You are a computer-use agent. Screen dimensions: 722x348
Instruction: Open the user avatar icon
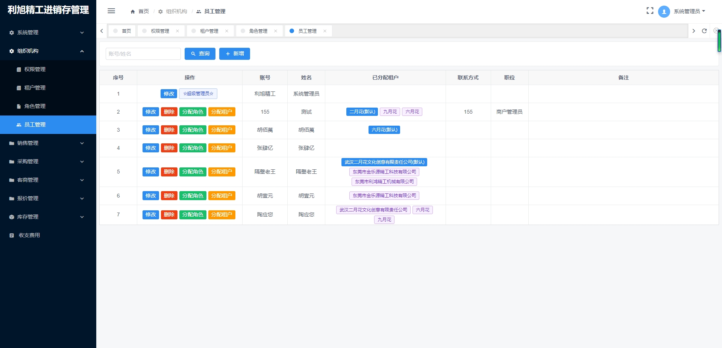tap(664, 12)
